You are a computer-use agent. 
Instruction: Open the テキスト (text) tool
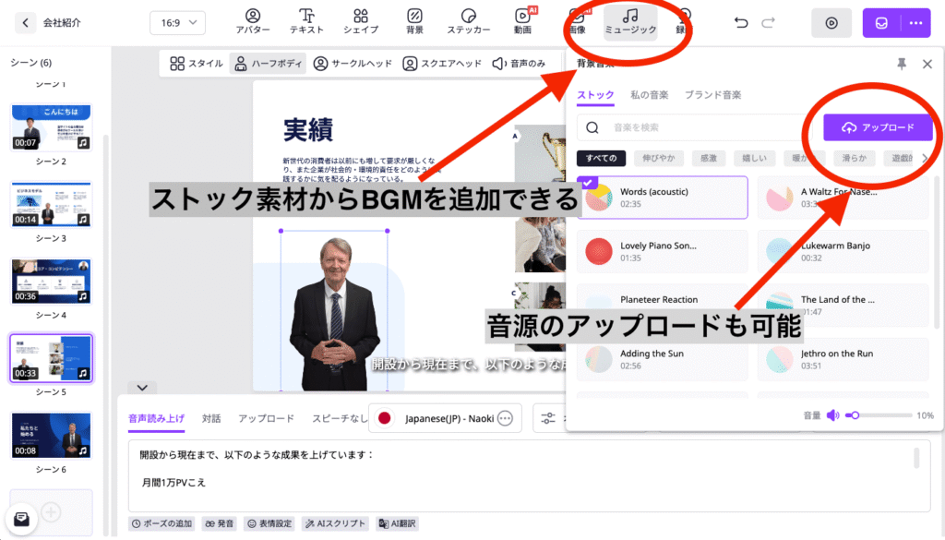[x=306, y=22]
